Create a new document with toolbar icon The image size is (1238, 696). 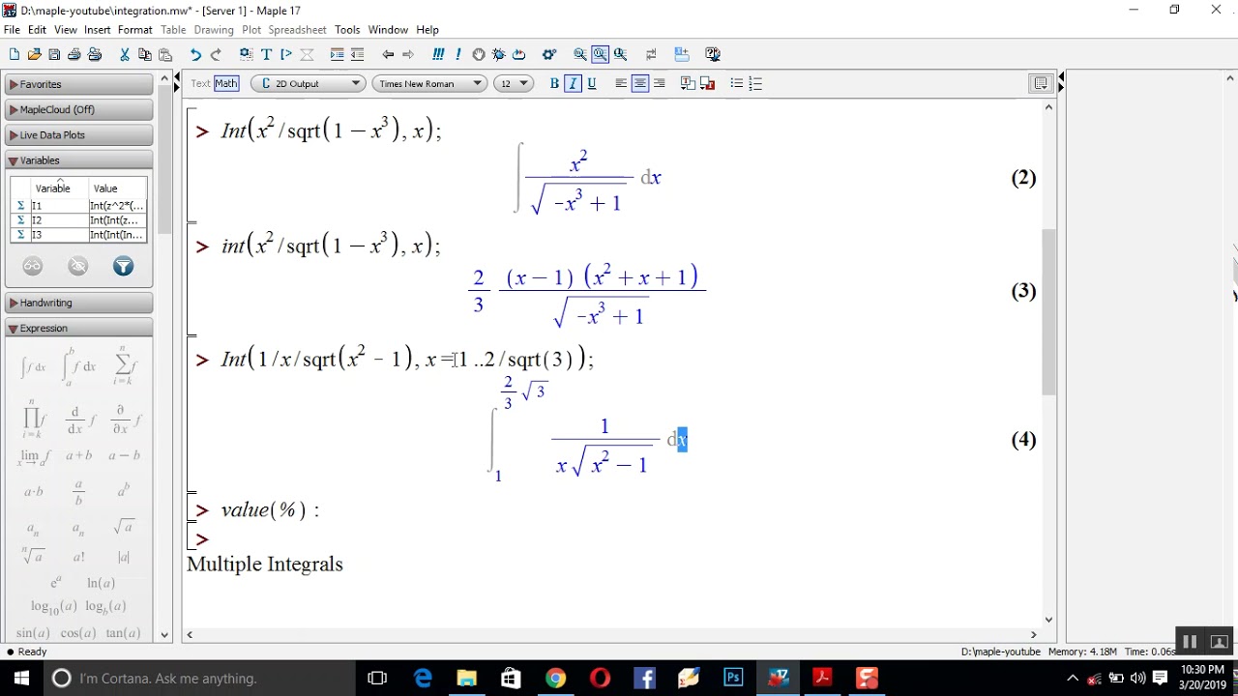point(14,55)
